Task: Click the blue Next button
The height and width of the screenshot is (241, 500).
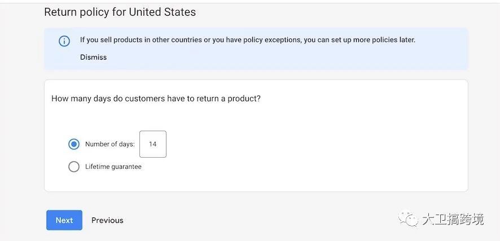Action: pos(64,220)
